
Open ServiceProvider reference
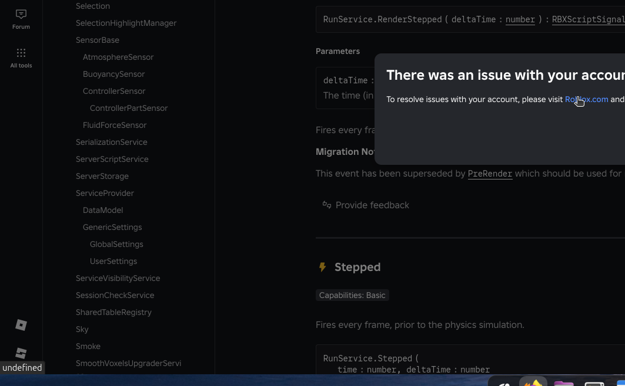(105, 193)
